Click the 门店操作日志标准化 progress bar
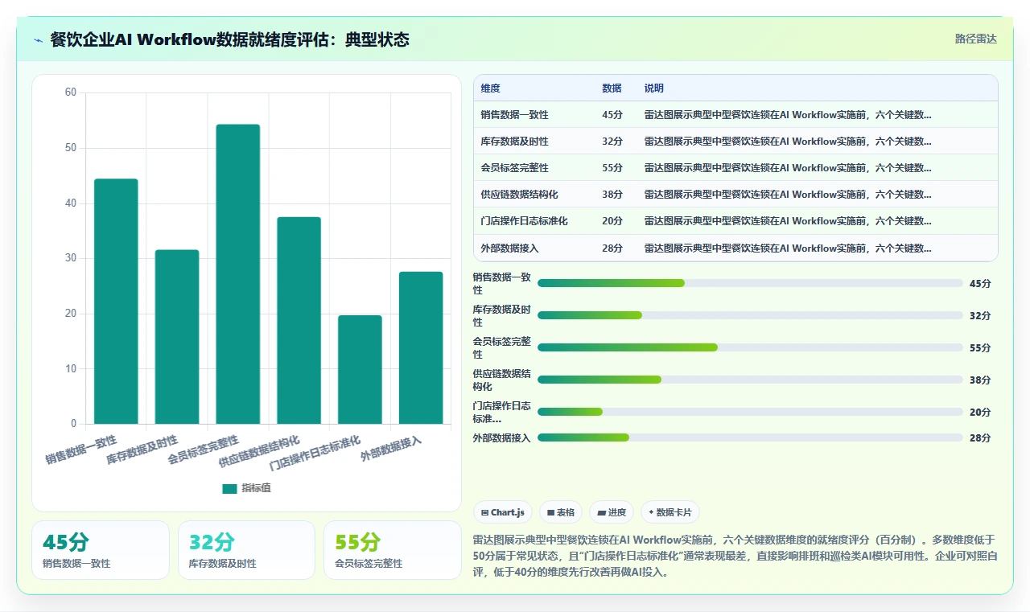 click(750, 412)
